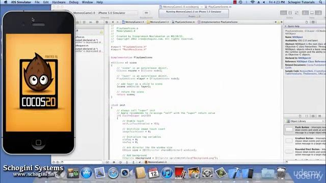
Task: Collapse the Quick Help section
Action: tap(286, 26)
